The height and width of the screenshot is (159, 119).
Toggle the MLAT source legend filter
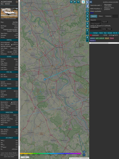coord(107,38)
